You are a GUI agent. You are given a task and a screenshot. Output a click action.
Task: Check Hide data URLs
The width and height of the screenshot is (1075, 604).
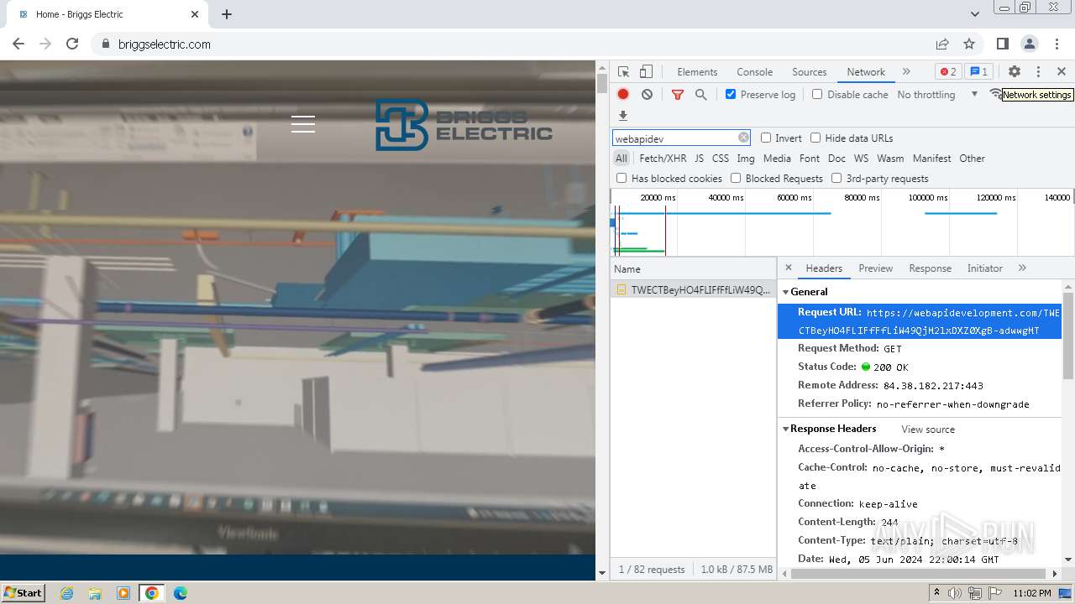point(815,138)
